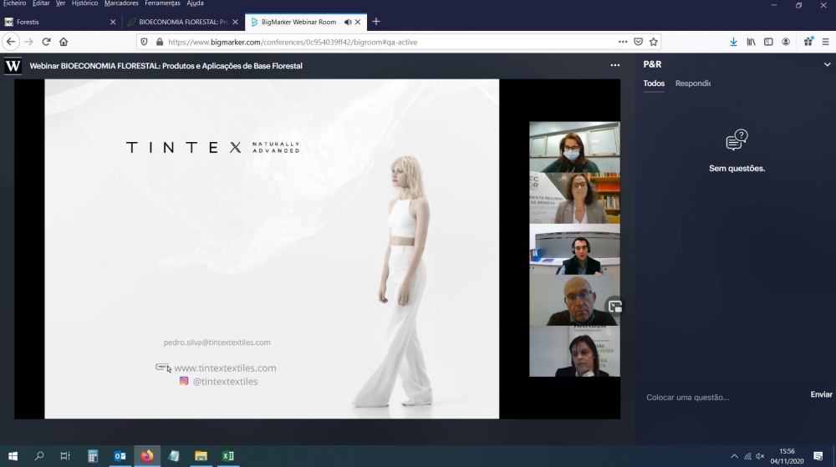Toggle the browser sidebar view
This screenshot has height=467, width=836.
pyautogui.click(x=768, y=42)
